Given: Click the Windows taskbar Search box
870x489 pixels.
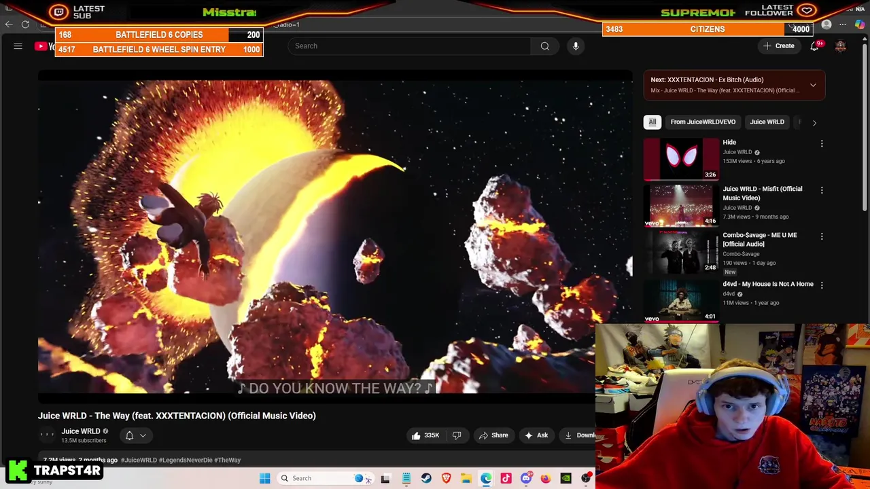Looking at the screenshot, I should [326, 478].
